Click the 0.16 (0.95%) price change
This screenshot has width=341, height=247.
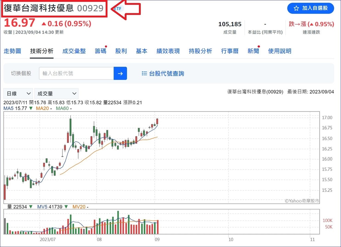[x=66, y=24]
